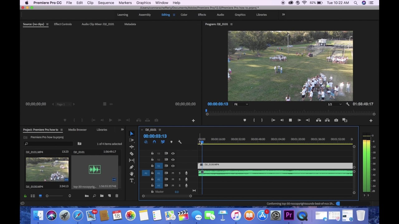The image size is (399, 224).
Task: Switch Project panel to List View
Action: (x=33, y=196)
